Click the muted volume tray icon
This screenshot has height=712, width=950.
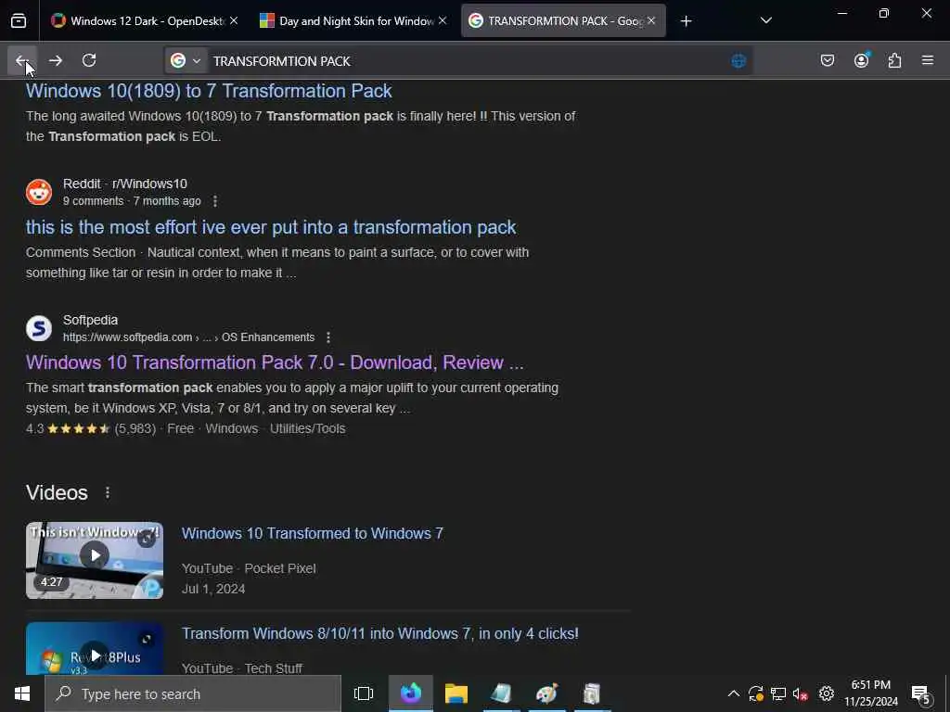click(x=801, y=693)
